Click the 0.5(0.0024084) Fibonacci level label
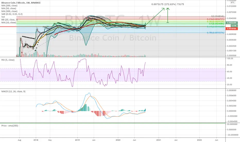This screenshot has width=240, height=142. 216,24
